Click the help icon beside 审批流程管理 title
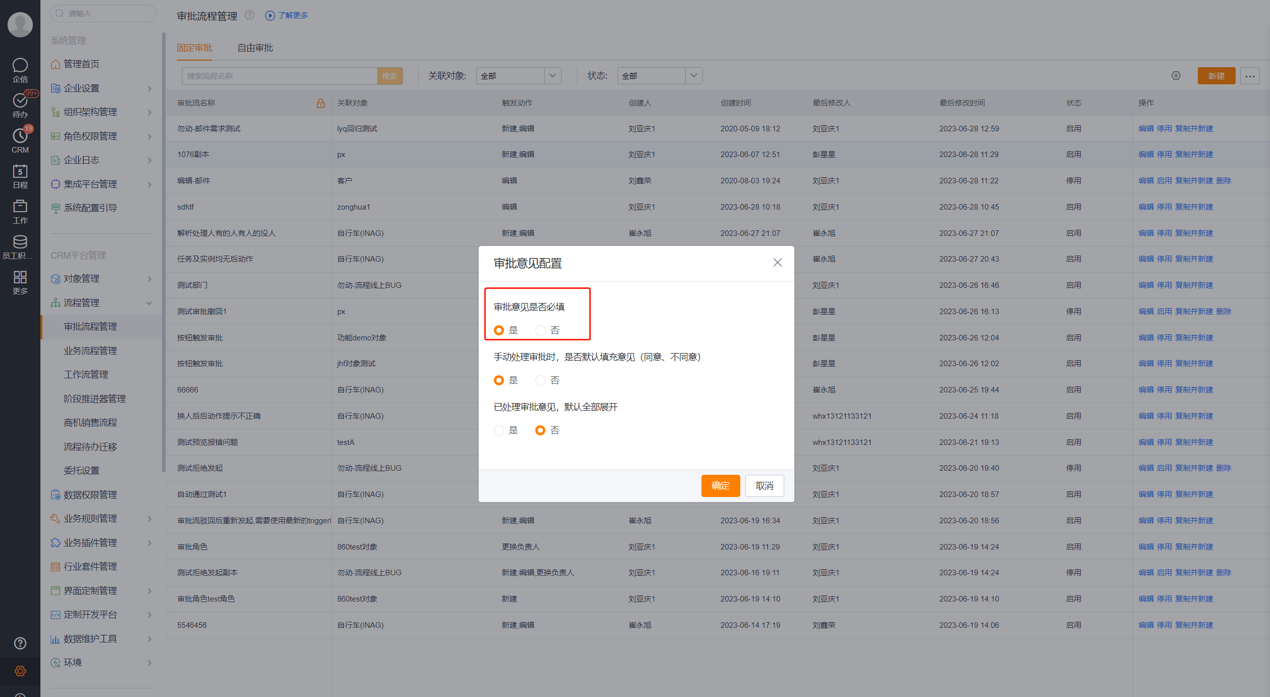1270x697 pixels. (x=249, y=15)
